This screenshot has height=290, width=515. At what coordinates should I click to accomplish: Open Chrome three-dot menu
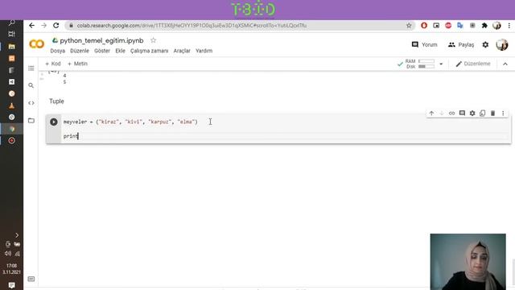tap(509, 25)
